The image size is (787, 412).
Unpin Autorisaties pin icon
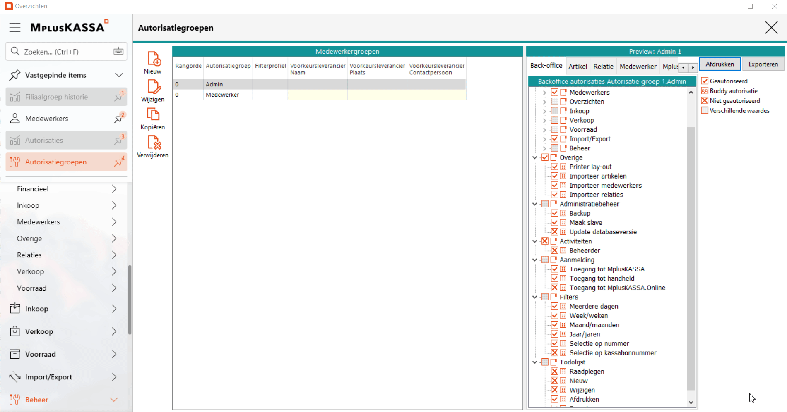pyautogui.click(x=118, y=141)
